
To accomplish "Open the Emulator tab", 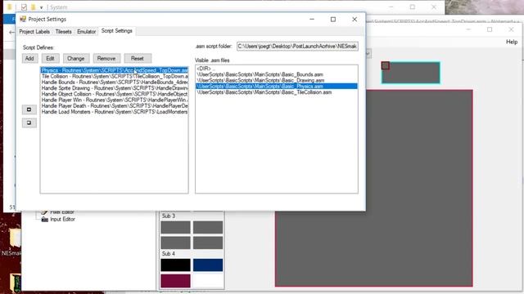I will 86,32.
